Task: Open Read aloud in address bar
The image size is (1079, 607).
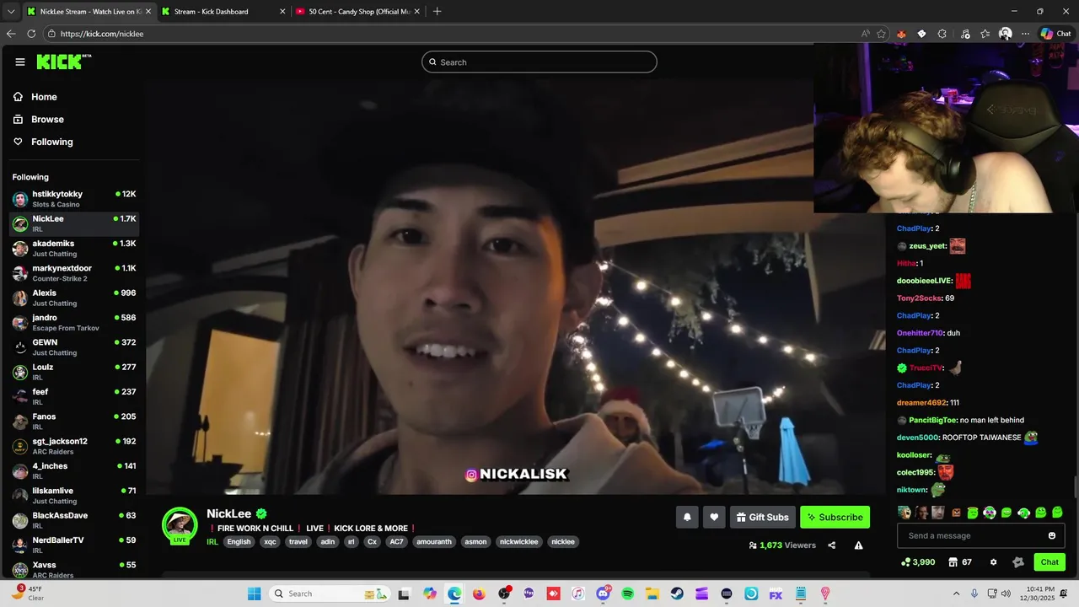Action: click(x=865, y=34)
